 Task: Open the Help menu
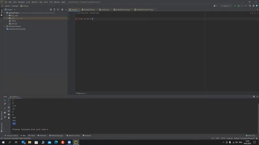63,2
